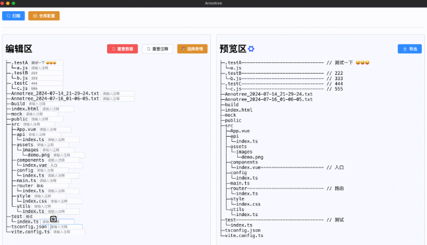Image resolution: width=427 pixels, height=245 pixels.
Task: Focus the images folder comment input
Action: (57, 150)
